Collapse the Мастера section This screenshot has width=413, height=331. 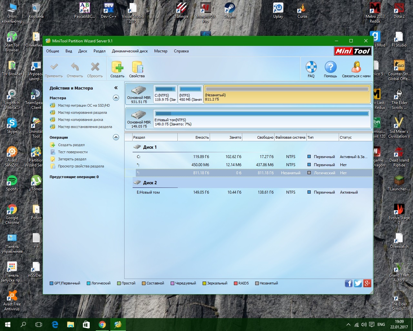click(x=116, y=98)
